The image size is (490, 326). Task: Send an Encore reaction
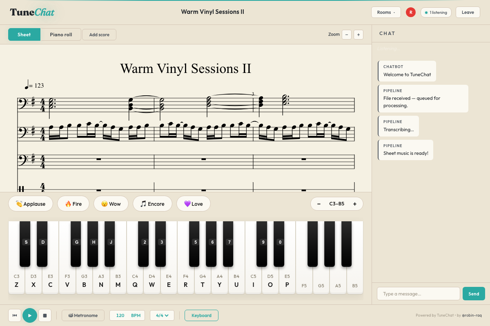tap(152, 204)
